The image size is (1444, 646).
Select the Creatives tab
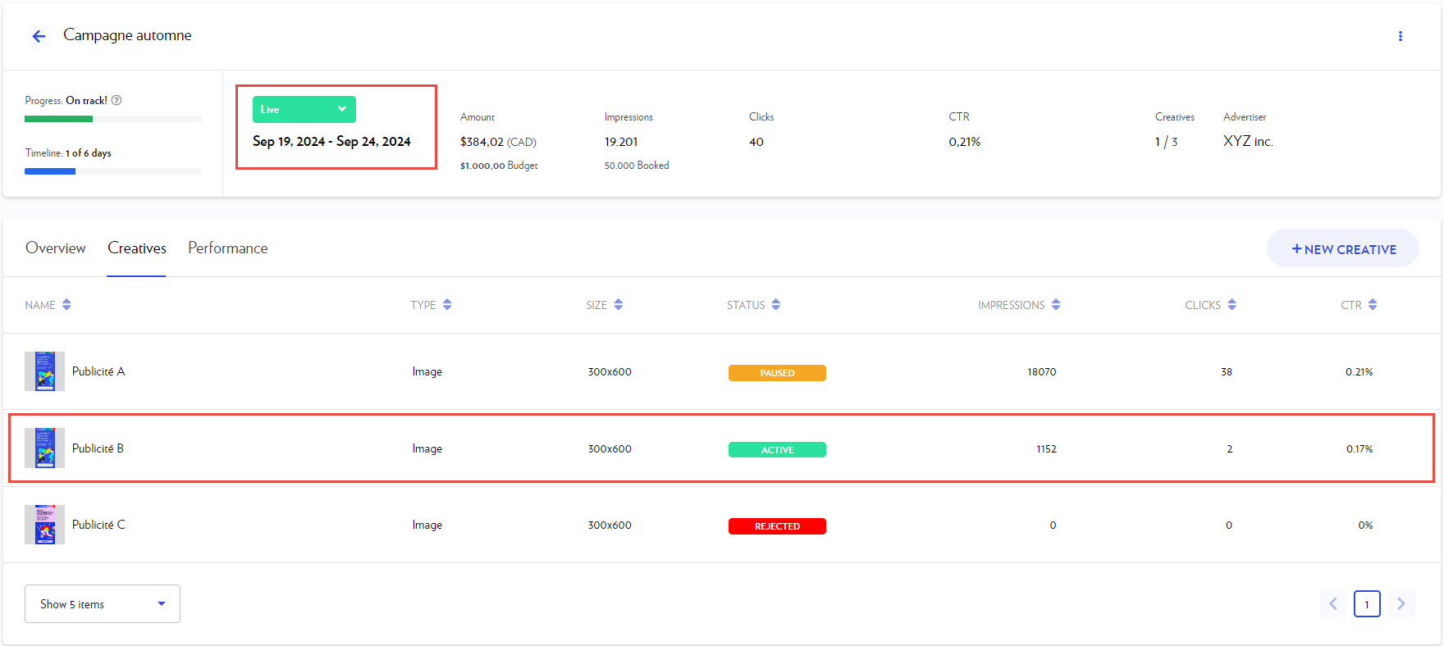[137, 248]
